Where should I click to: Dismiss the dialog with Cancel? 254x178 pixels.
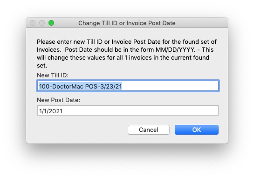click(x=149, y=130)
